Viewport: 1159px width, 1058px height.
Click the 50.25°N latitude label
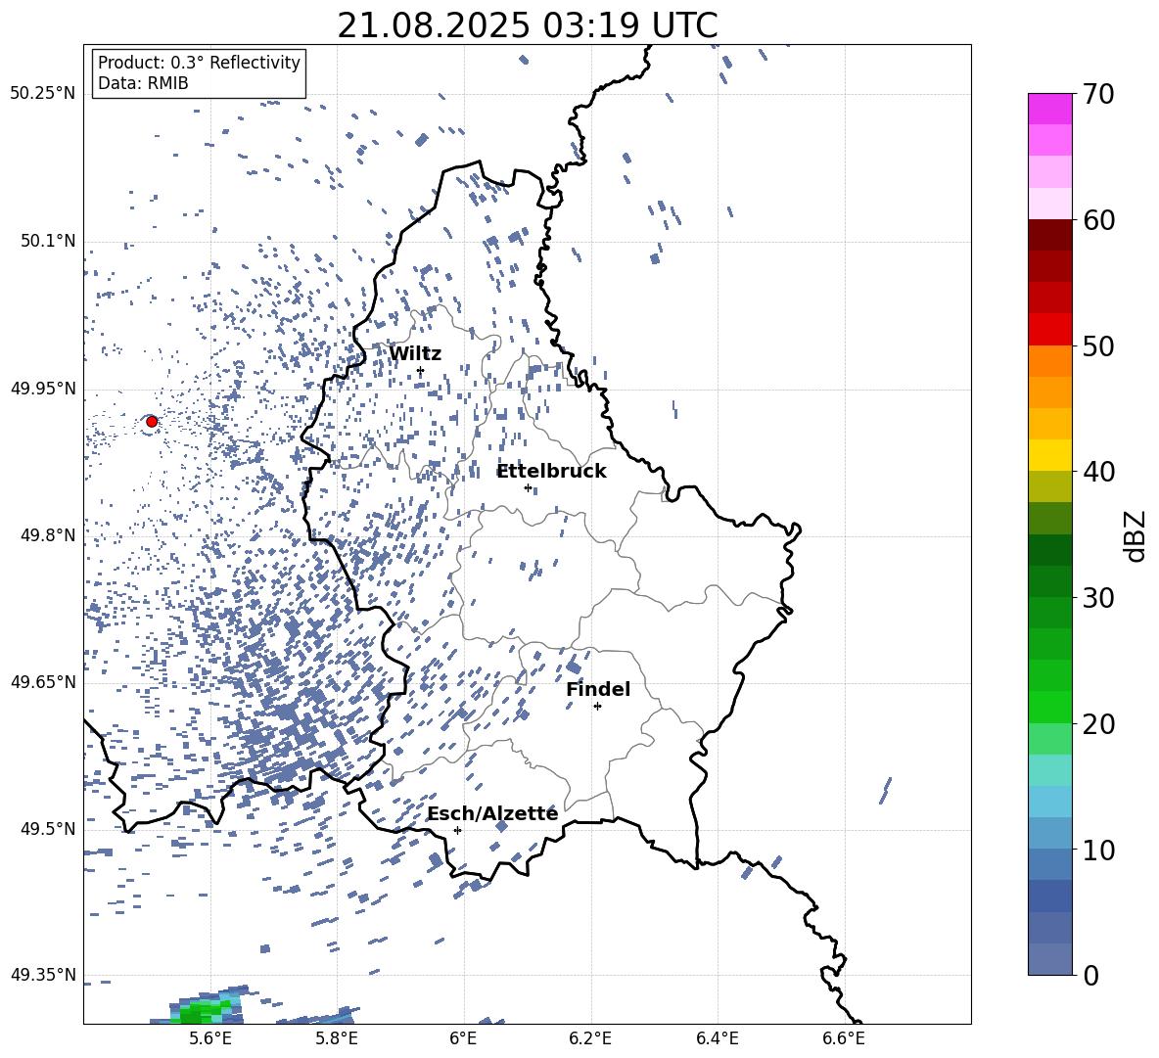click(42, 93)
